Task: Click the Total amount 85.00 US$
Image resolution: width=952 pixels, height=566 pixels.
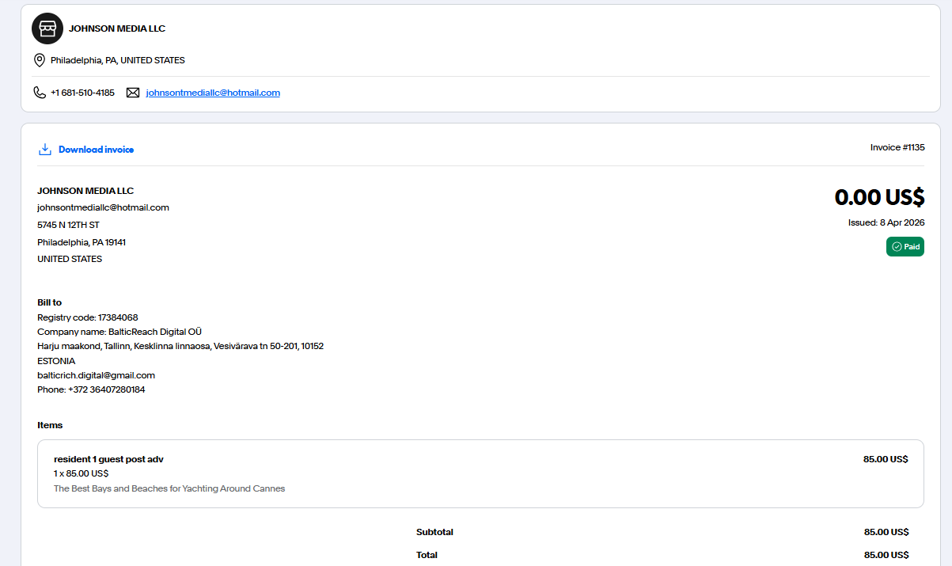Action: (886, 555)
